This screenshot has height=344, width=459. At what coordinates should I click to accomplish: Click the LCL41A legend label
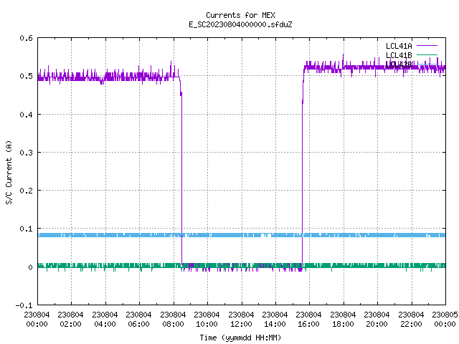399,46
